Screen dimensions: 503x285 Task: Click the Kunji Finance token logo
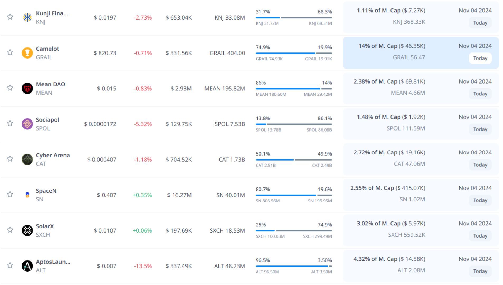click(x=27, y=17)
